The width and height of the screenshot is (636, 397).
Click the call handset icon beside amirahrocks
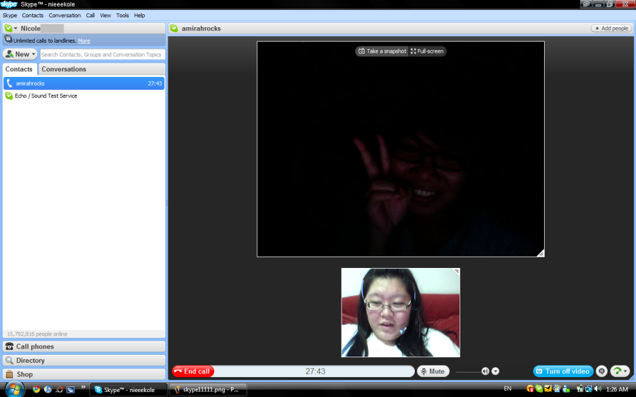9,84
